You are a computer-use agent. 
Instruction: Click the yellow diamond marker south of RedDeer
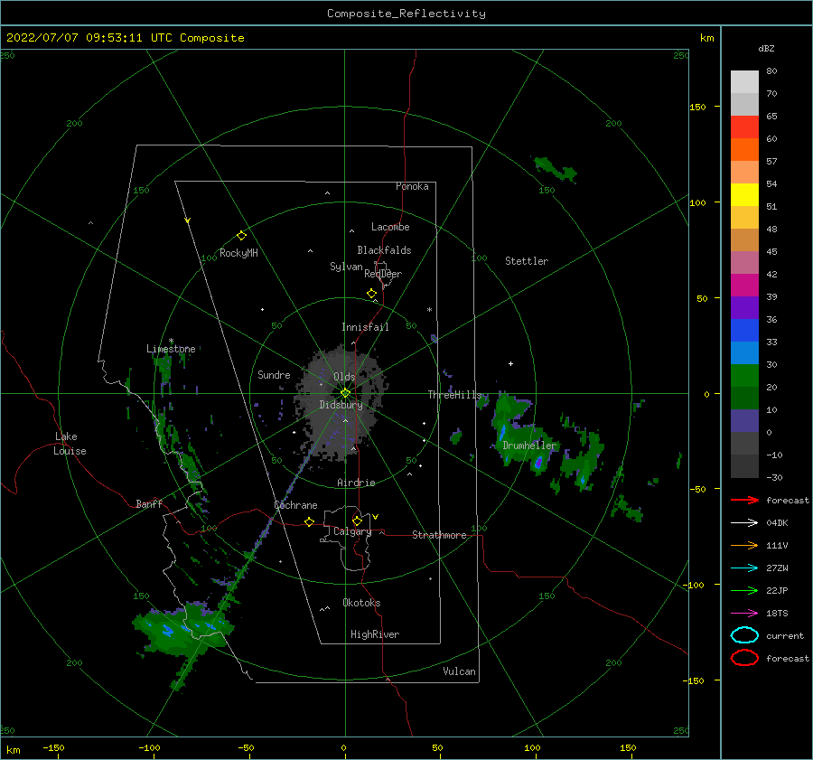pyautogui.click(x=371, y=294)
